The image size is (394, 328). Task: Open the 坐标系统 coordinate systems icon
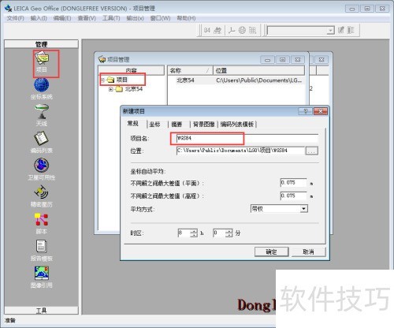(x=41, y=88)
